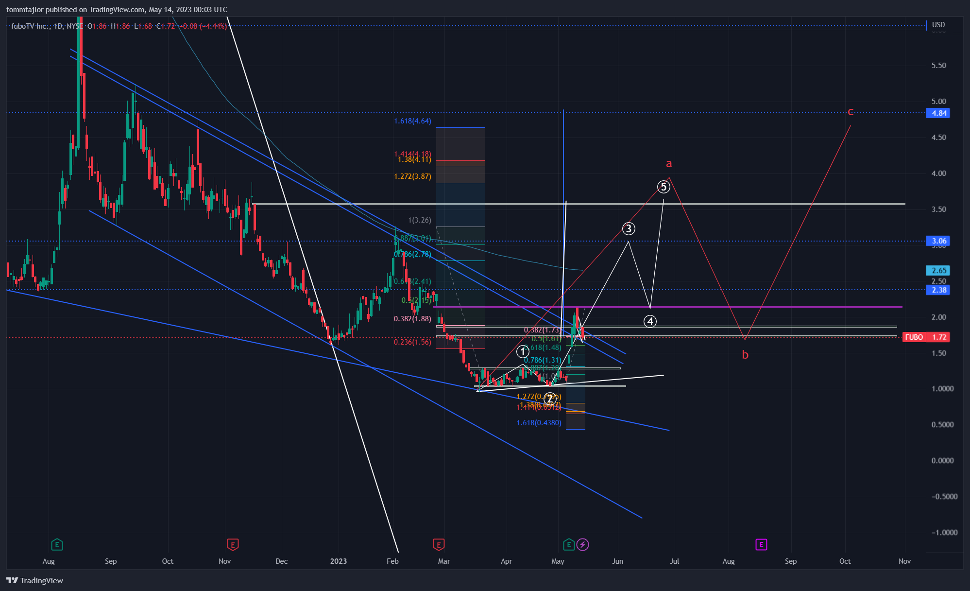The image size is (970, 591).
Task: Click the Jun label on time axis
Action: click(617, 561)
